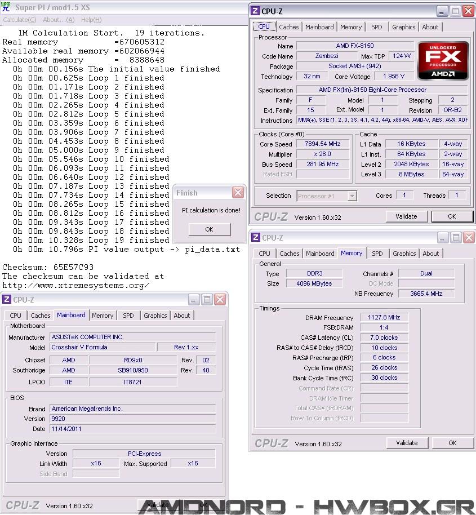Select SPD tab in Mainboard CPU-Z window
Viewport: 476px width, 515px height.
tap(128, 316)
